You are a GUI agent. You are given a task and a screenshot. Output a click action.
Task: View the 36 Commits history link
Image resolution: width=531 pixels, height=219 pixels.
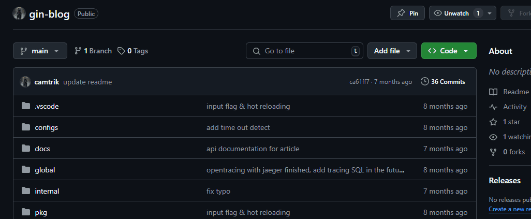[443, 82]
